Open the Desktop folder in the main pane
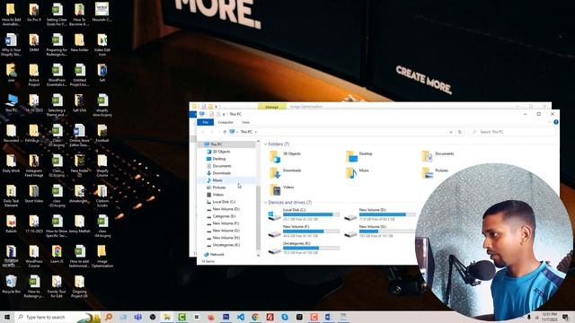 [359, 156]
